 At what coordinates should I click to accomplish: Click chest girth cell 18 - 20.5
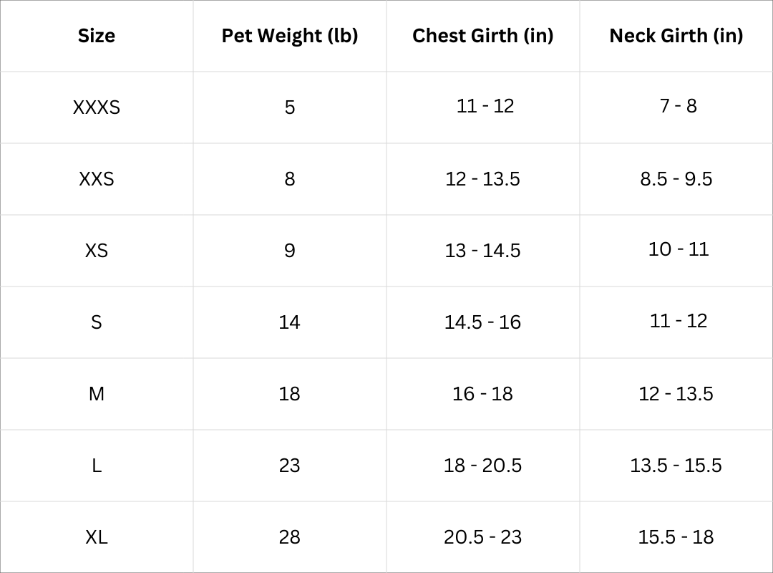click(482, 466)
